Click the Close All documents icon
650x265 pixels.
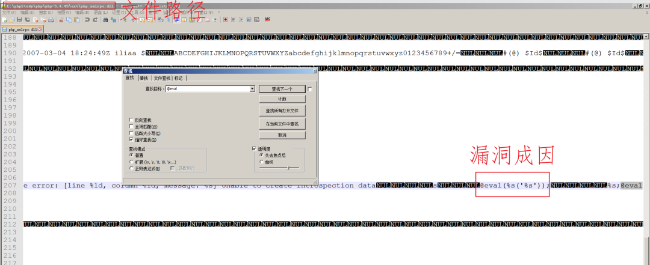[43, 19]
